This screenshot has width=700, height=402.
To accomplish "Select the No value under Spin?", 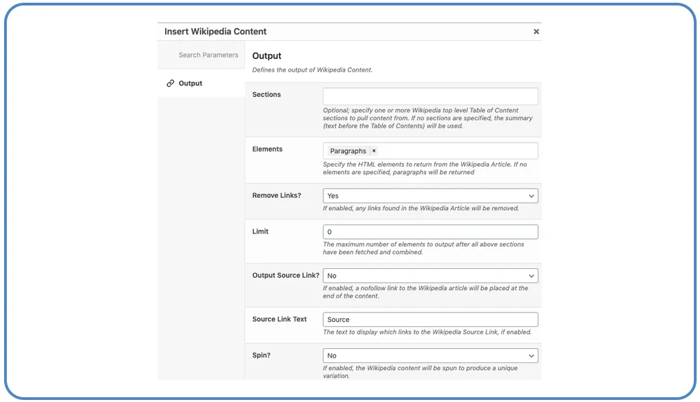I will point(332,356).
